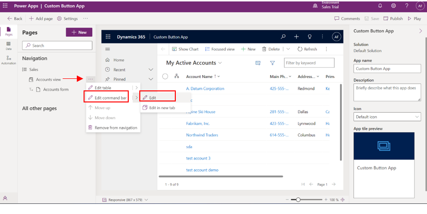Click the App name text field
This screenshot has height=214, width=427.
point(387,68)
